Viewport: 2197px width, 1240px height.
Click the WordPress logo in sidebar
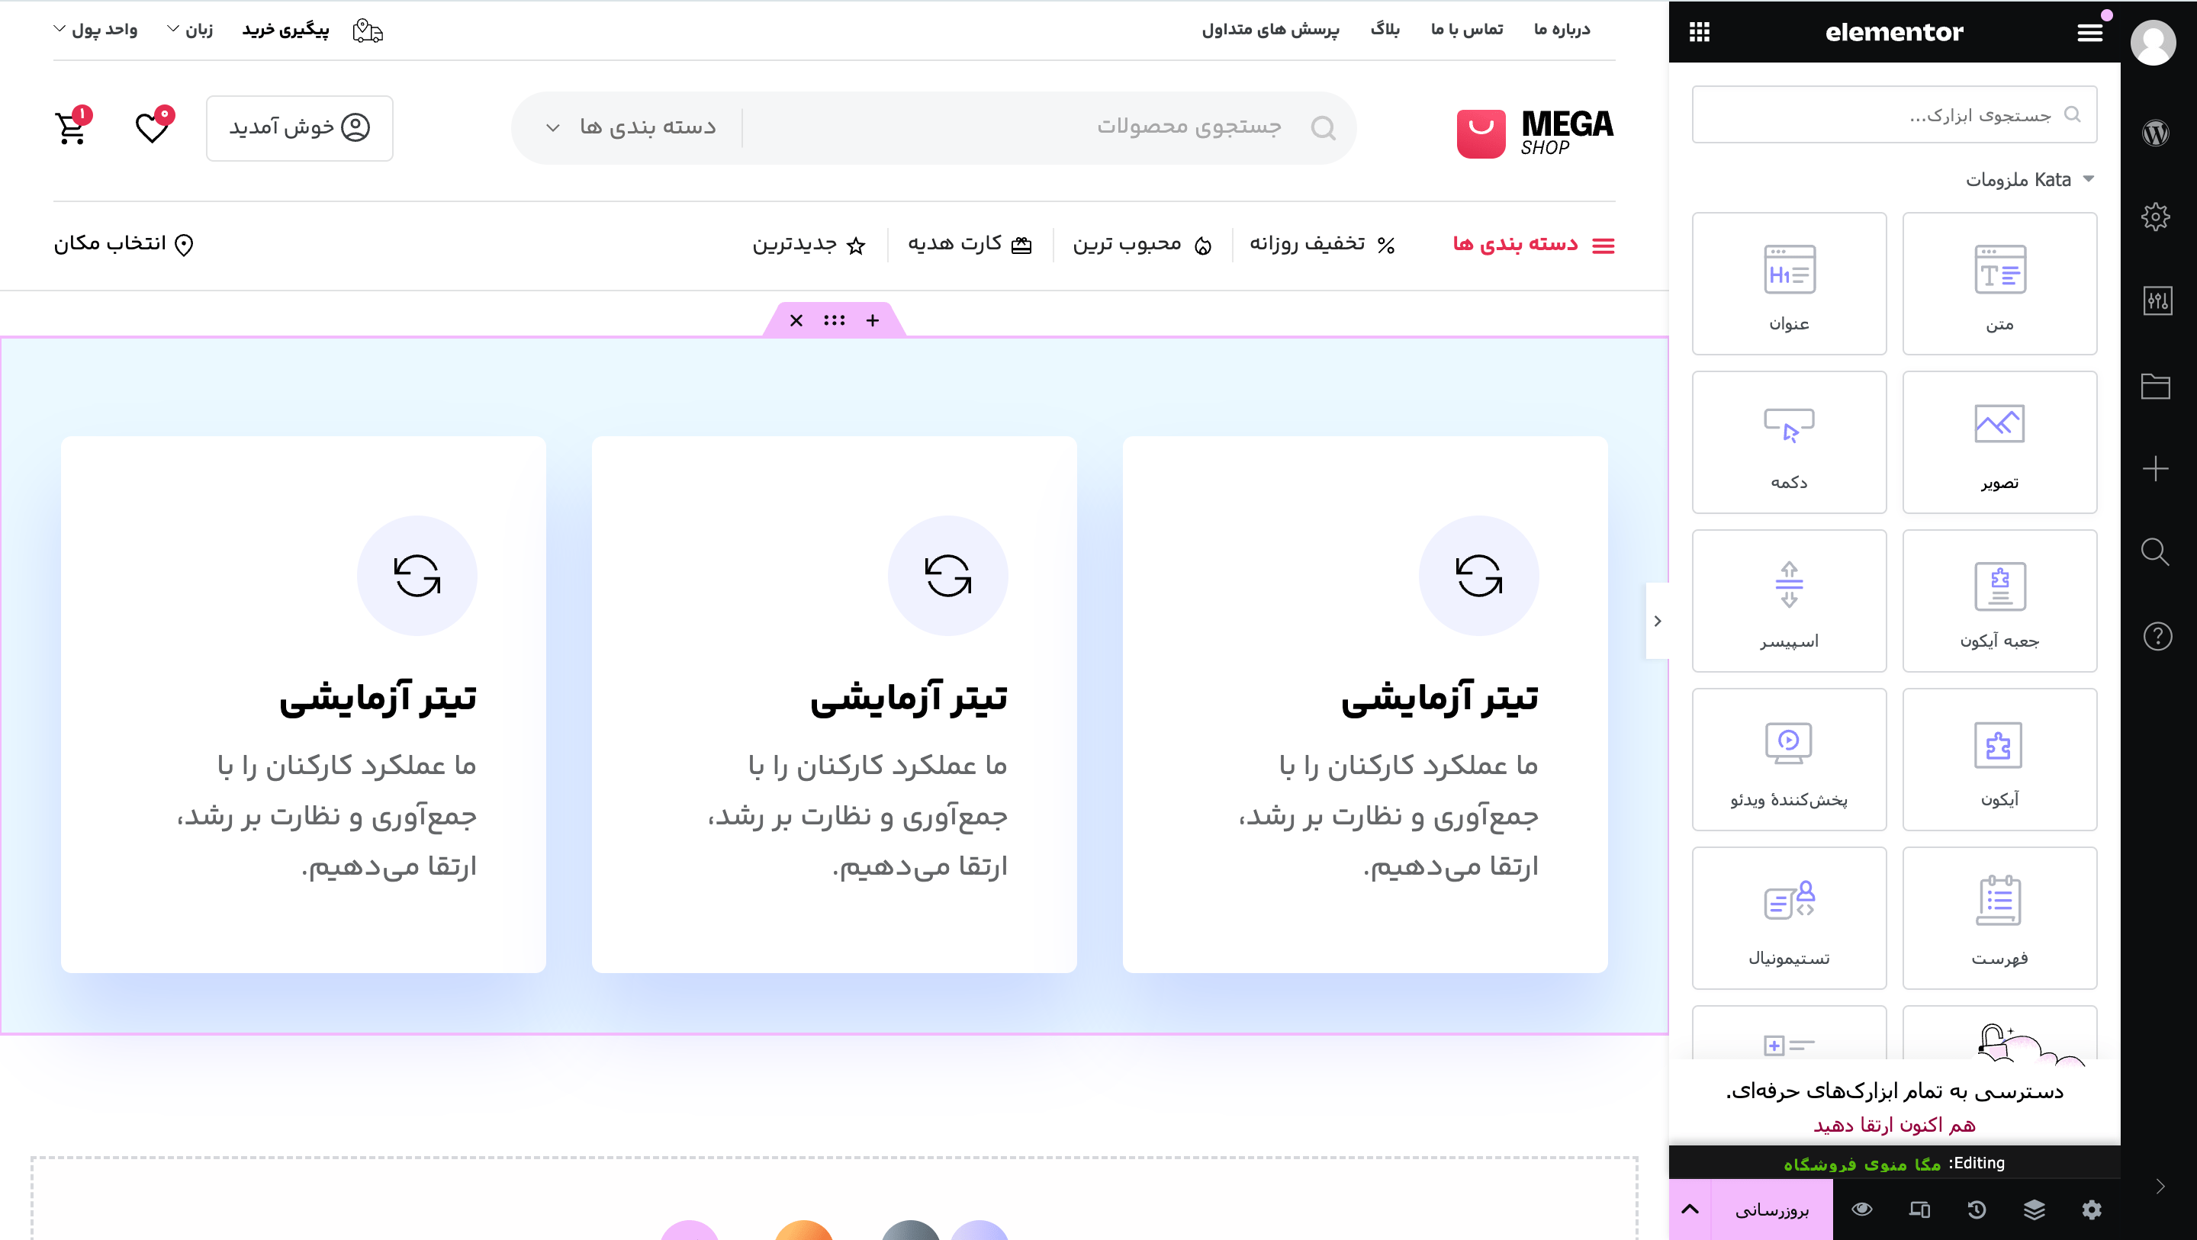click(2155, 133)
